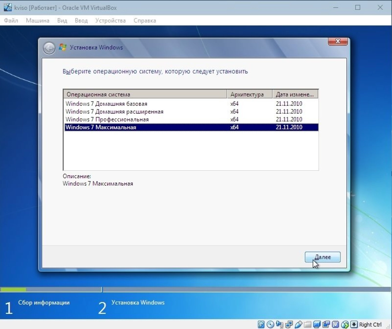
Task: Sort by Дата измене... column header
Action: tap(295, 94)
